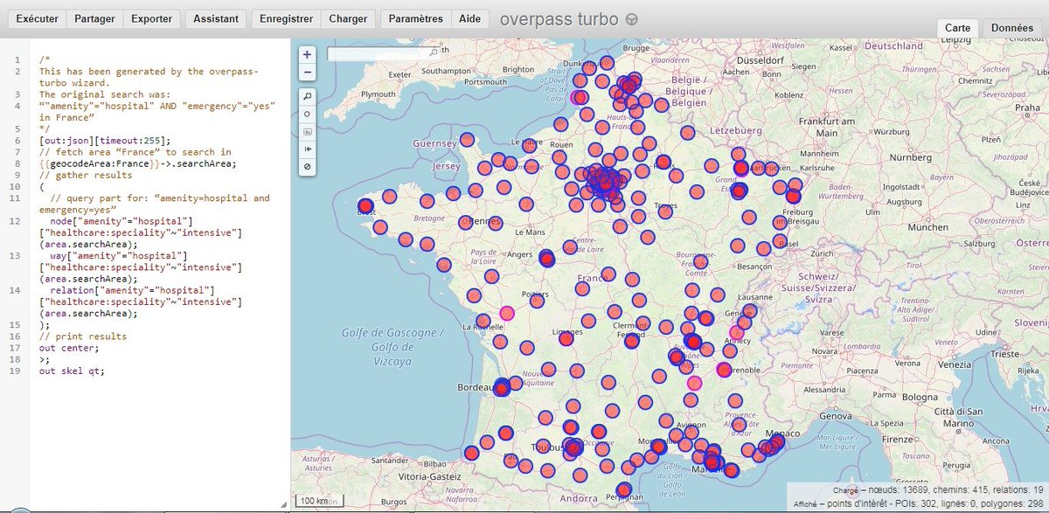Click the clear data overlay icon
The image size is (1049, 513).
pos(307,166)
